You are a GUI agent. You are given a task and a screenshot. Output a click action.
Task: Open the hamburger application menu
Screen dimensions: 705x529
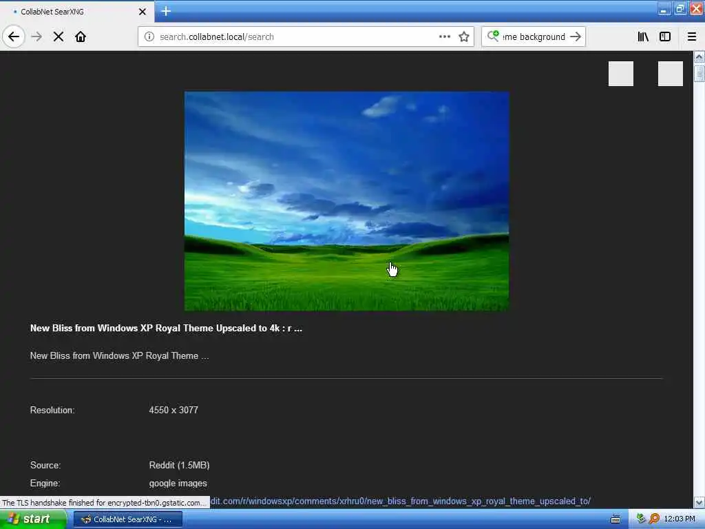[692, 37]
